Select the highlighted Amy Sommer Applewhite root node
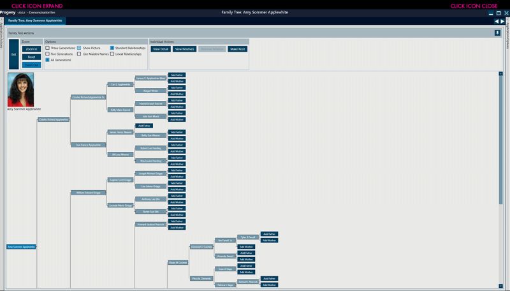 point(21,247)
